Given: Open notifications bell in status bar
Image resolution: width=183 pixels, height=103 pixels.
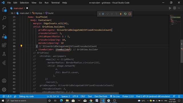Looking at the screenshot, I should (x=179, y=96).
